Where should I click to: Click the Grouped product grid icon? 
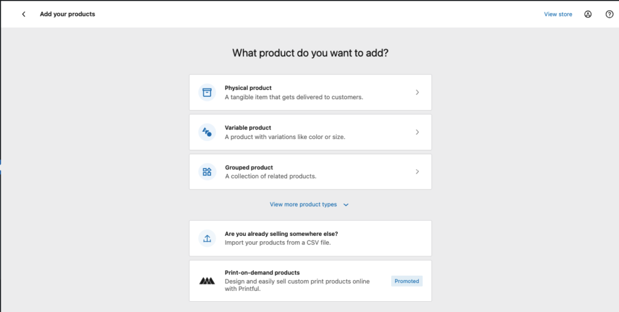(x=207, y=172)
